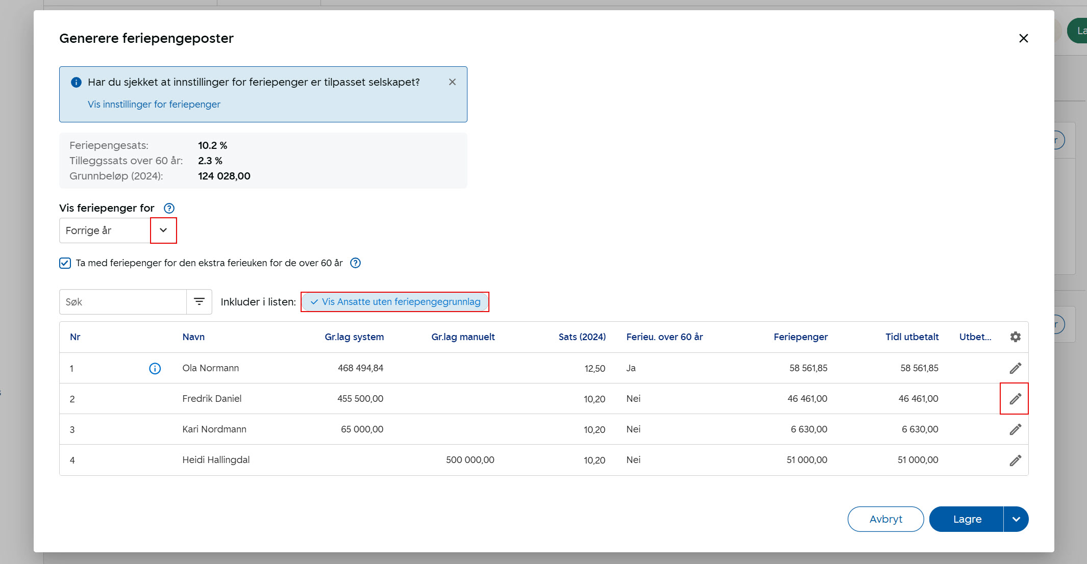Open table column settings gear

coord(1015,337)
